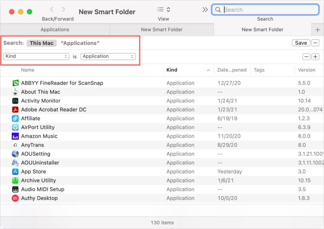Go forward with the Forward arrow

pos(63,9)
